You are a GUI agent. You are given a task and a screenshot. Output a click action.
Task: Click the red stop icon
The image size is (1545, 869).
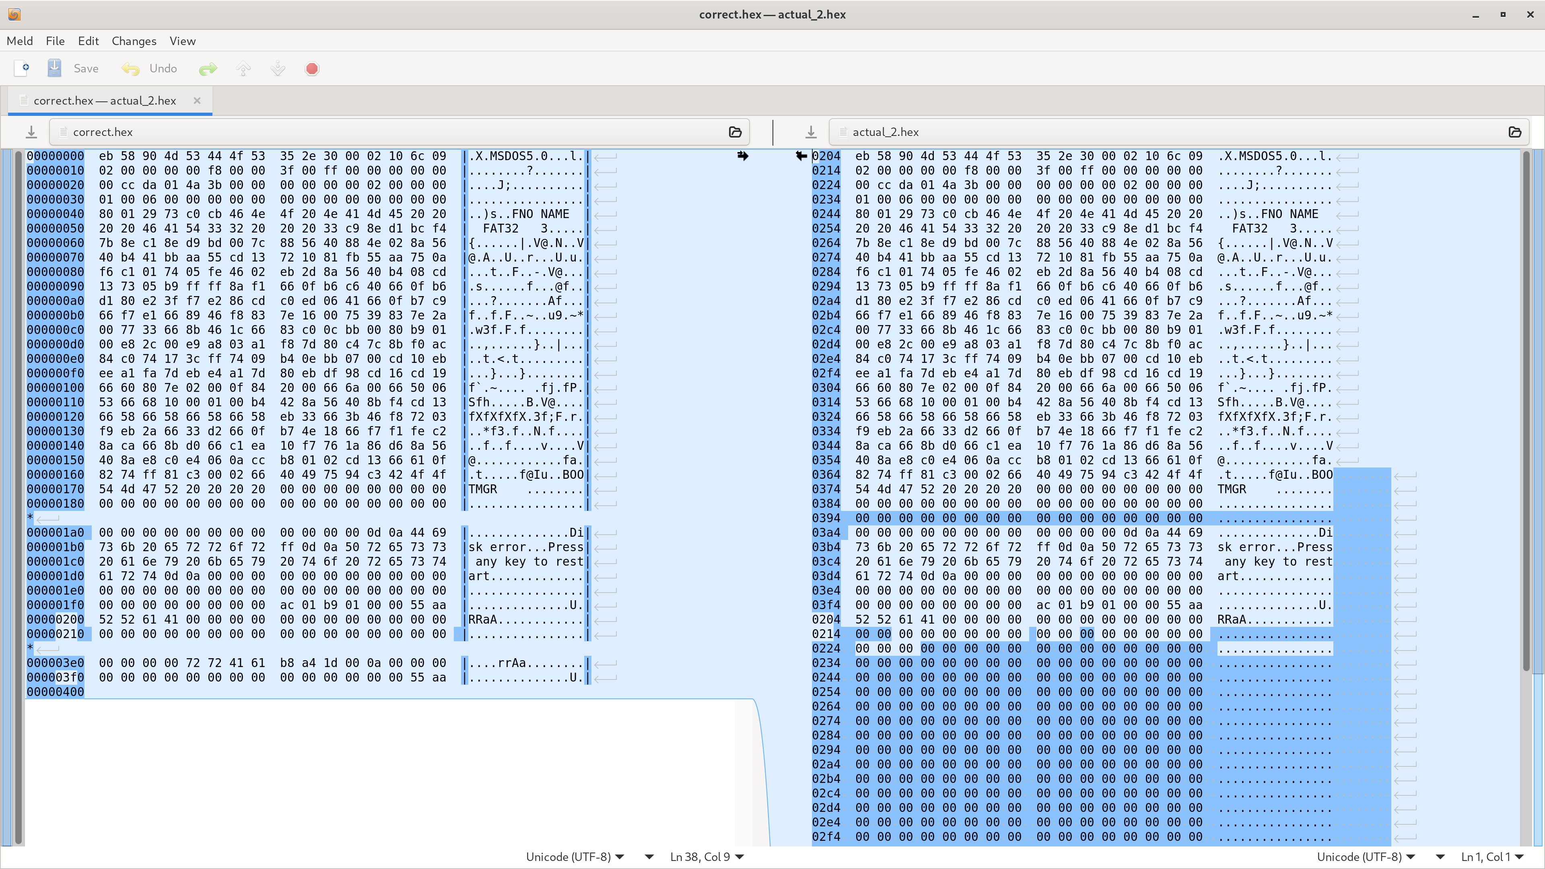tap(312, 69)
